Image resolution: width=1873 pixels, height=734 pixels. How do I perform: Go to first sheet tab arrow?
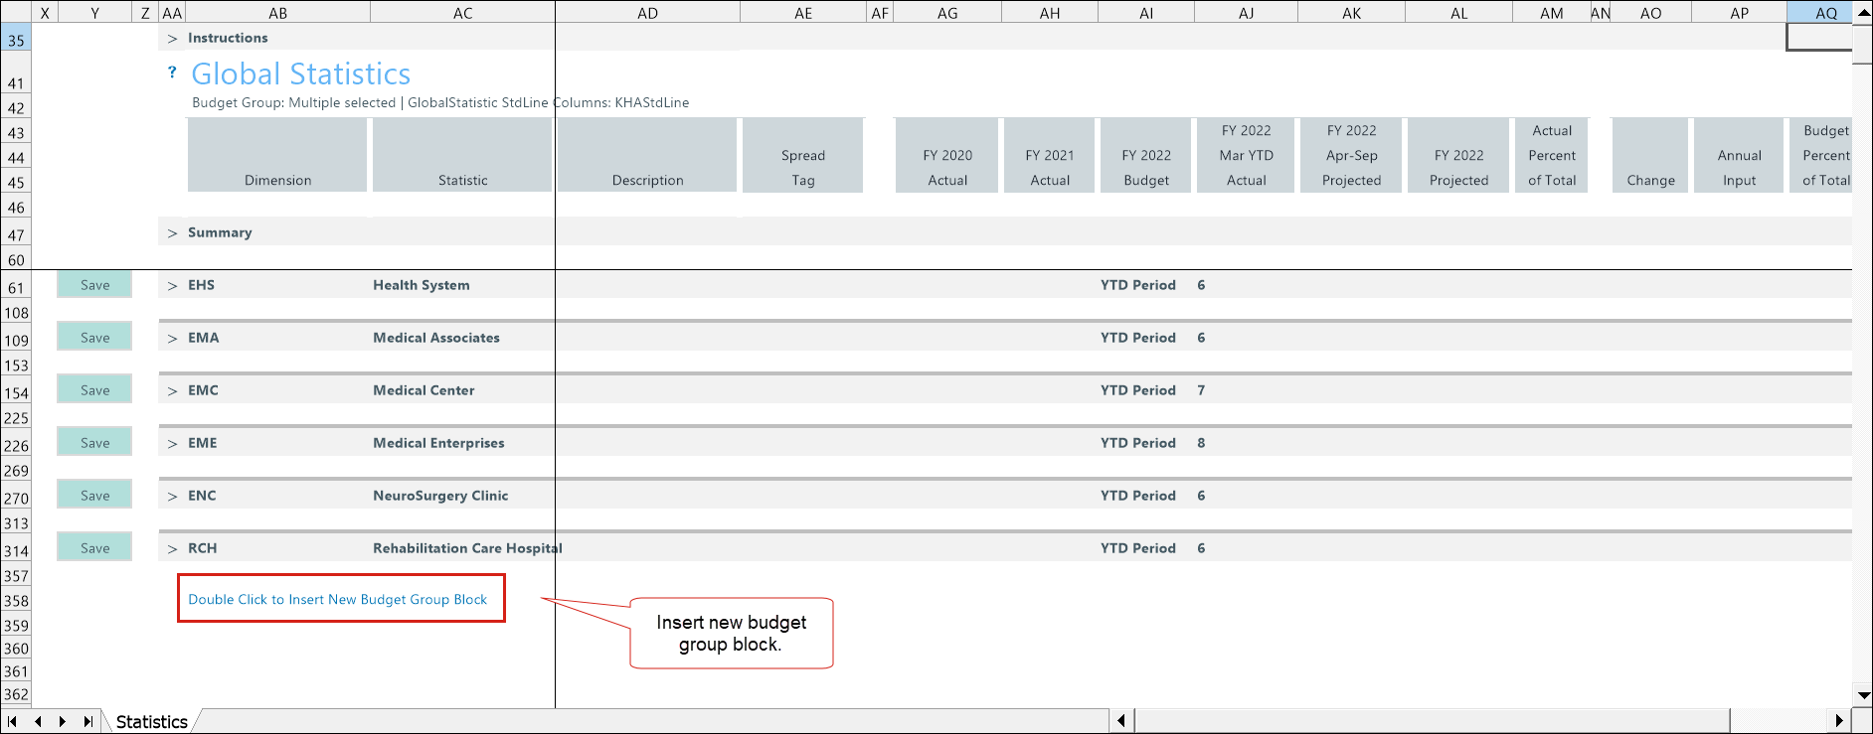12,722
